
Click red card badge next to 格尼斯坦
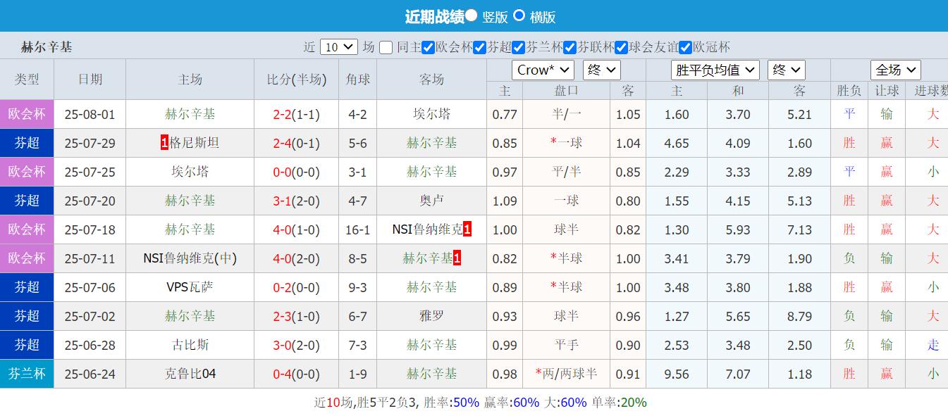pyautogui.click(x=163, y=143)
